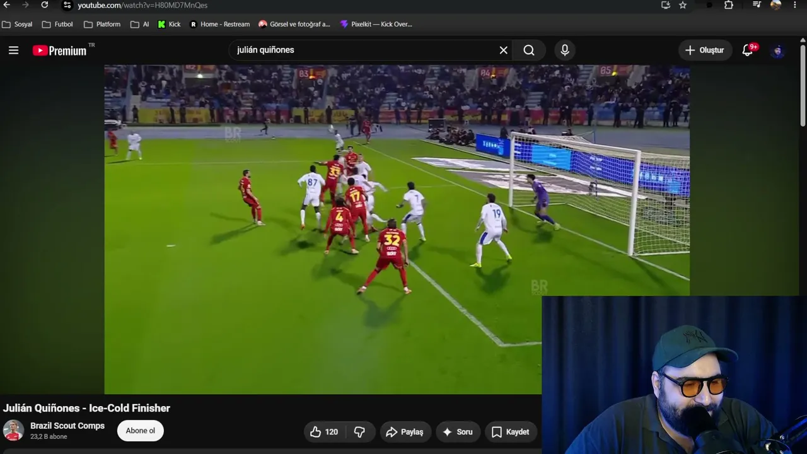Open the notifications bell
The image size is (807, 454).
(x=748, y=50)
